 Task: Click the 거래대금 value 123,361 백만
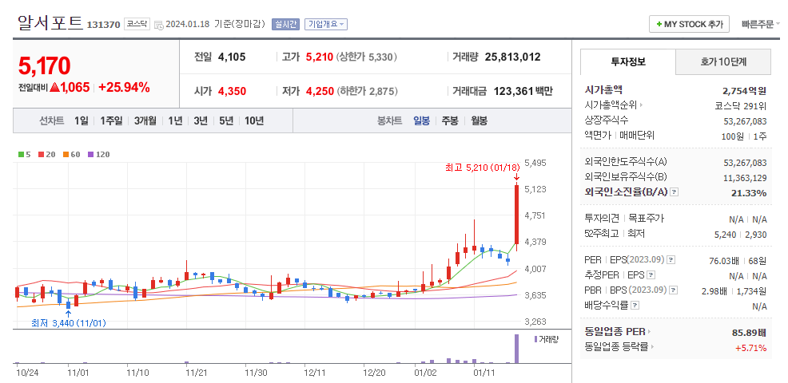click(523, 91)
